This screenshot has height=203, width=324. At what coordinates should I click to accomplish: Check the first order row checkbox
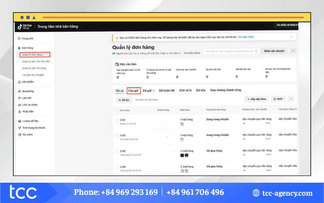tap(117, 120)
